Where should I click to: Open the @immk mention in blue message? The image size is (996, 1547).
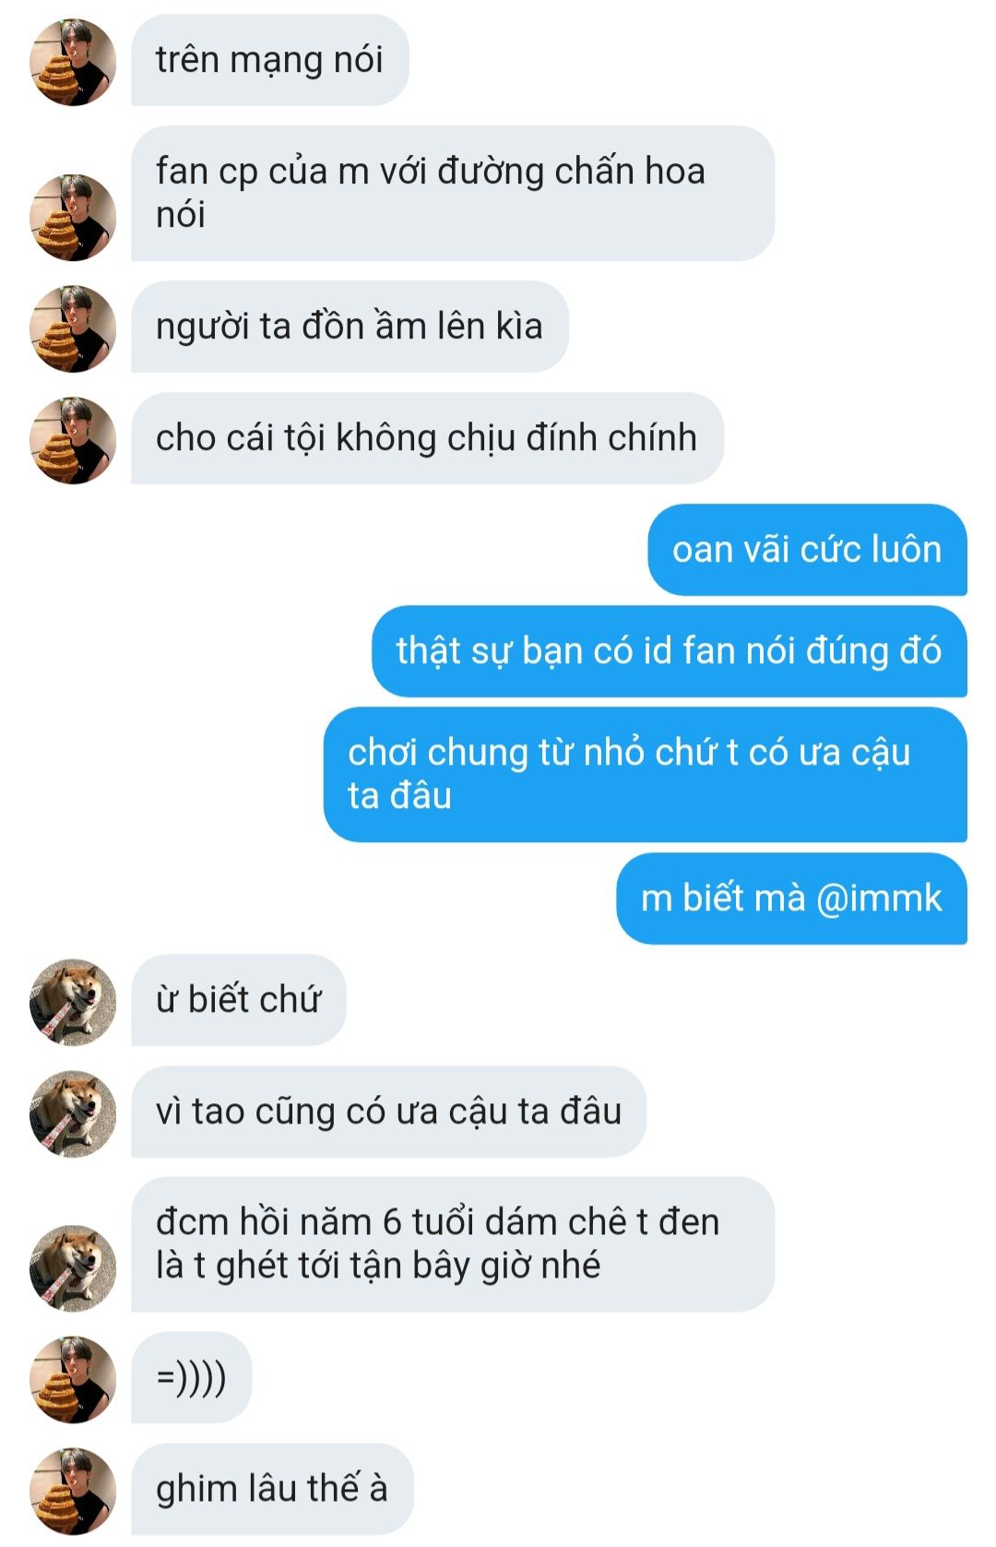[879, 898]
